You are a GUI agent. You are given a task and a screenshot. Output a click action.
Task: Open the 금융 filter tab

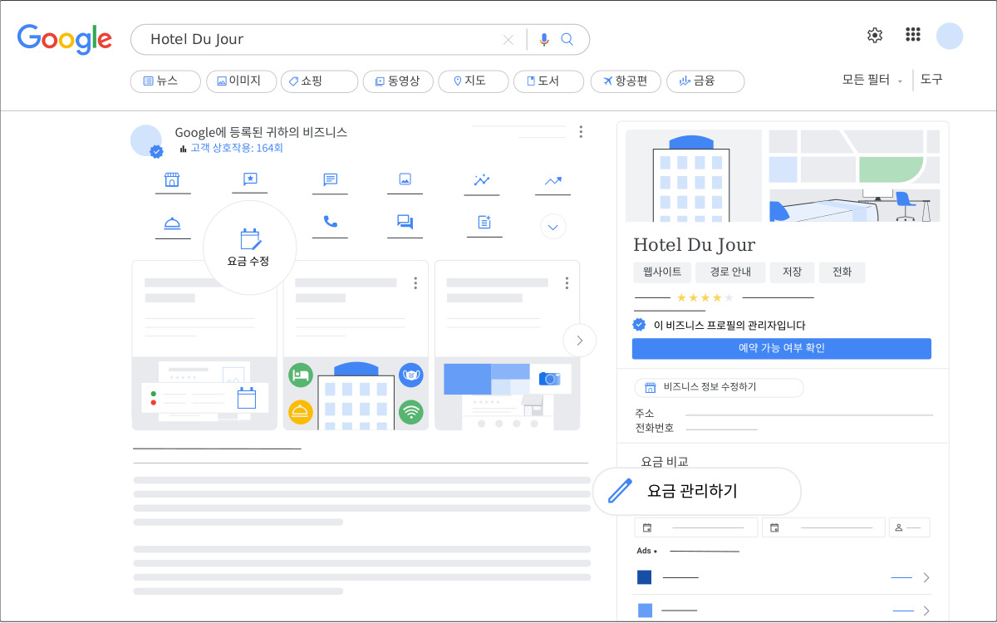[705, 81]
